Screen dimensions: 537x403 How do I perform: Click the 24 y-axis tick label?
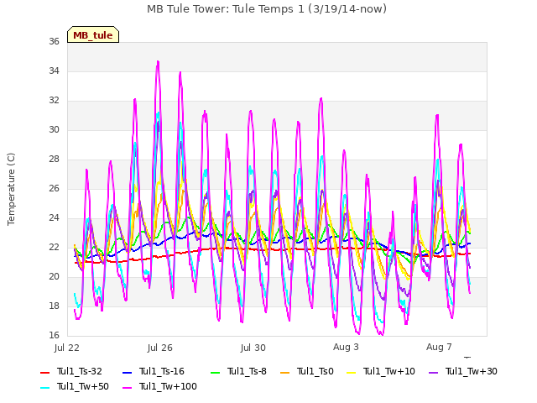tap(54, 218)
